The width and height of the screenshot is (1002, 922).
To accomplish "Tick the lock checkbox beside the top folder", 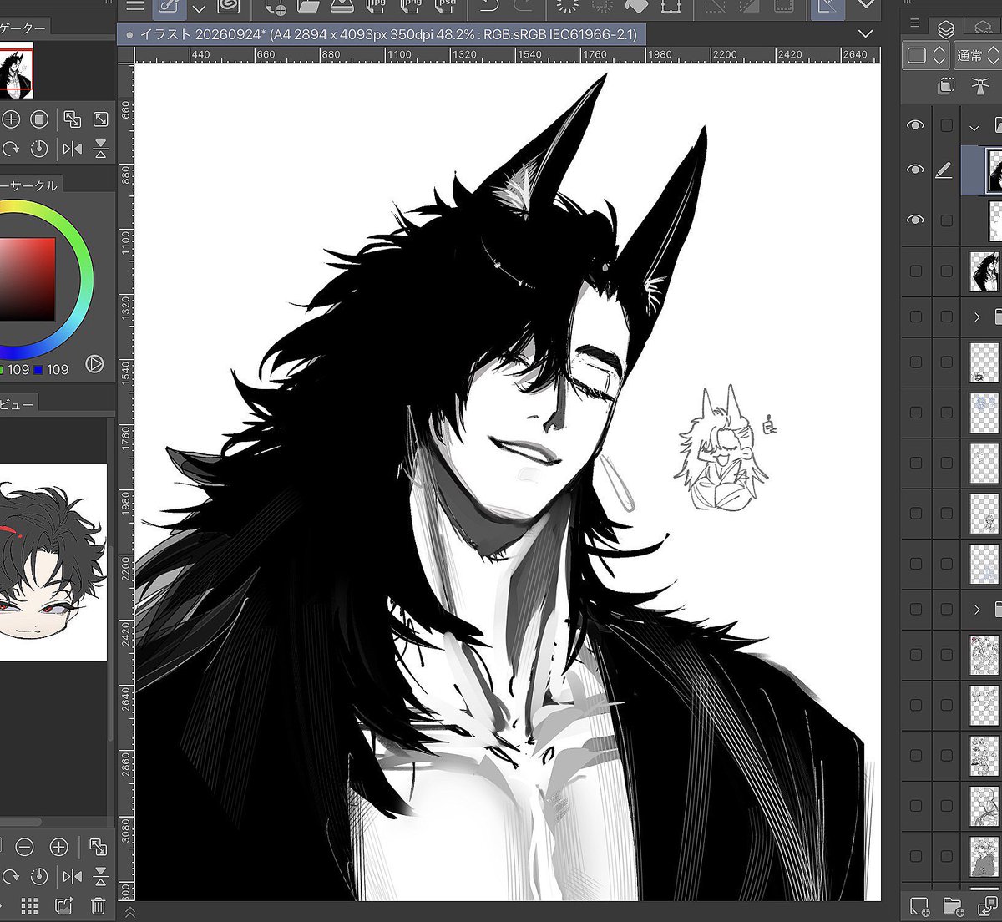I will pos(946,125).
